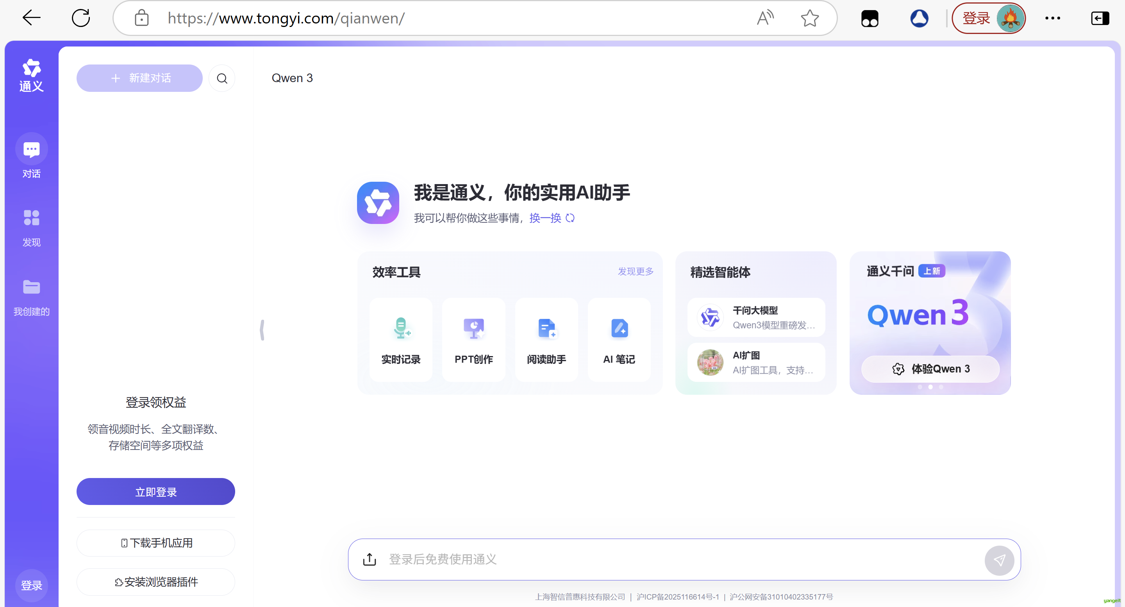Image resolution: width=1125 pixels, height=607 pixels.
Task: Click 上海智信普惠科技有限公司 footer text
Action: (x=580, y=597)
